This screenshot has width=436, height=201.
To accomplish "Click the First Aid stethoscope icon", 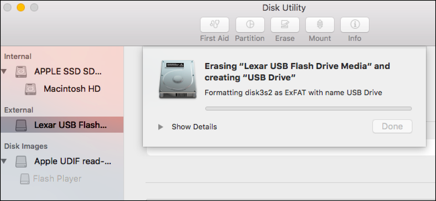I will pos(215,25).
